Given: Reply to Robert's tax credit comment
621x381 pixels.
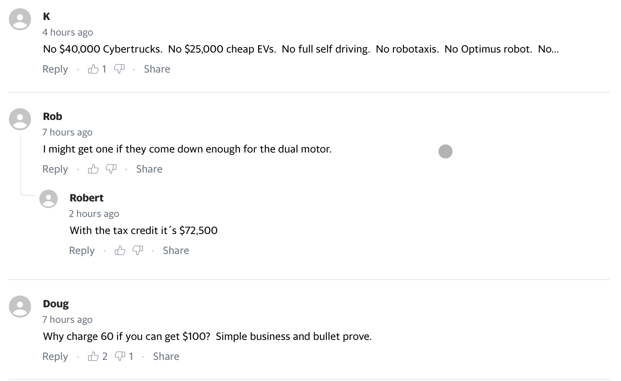Looking at the screenshot, I should pos(82,251).
